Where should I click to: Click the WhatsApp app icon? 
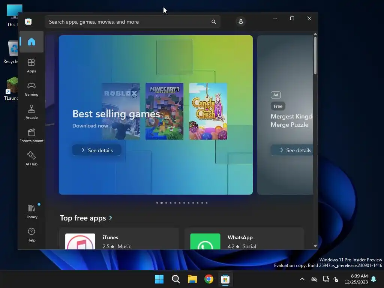point(205,241)
